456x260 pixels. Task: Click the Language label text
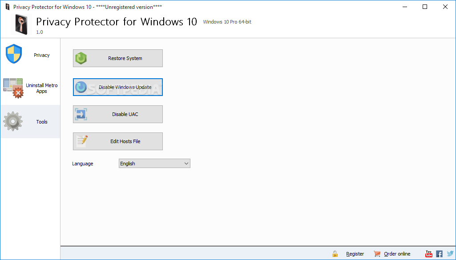coord(83,164)
